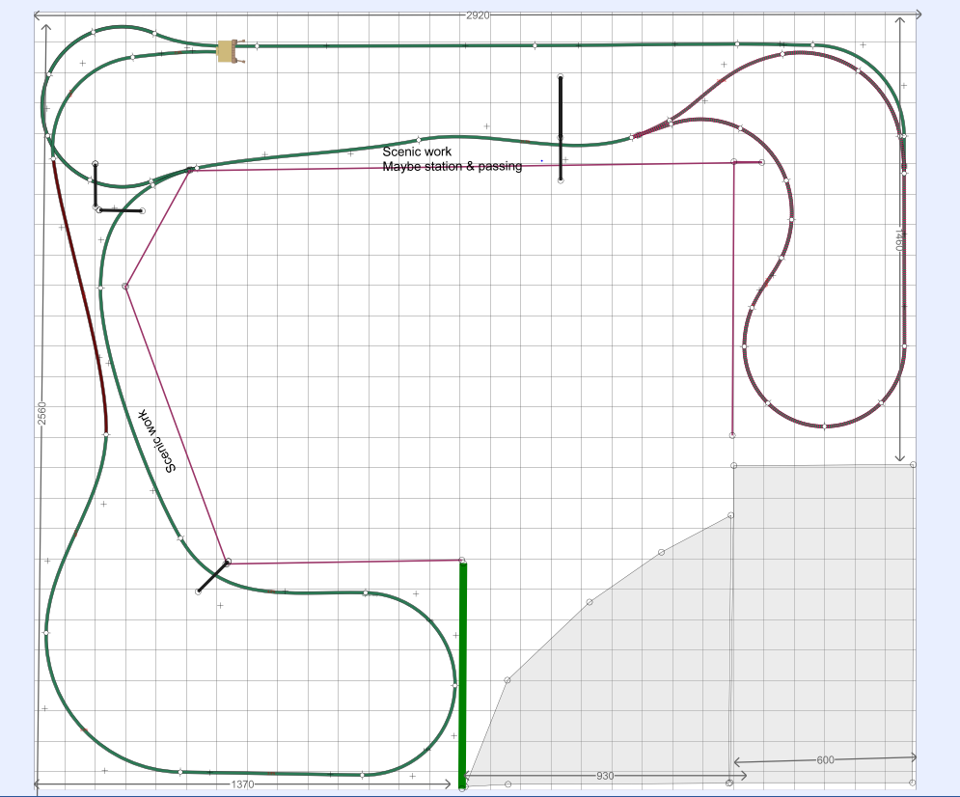Click the 'Scenic work Maybe station & passing' label
960x797 pixels.
click(x=453, y=158)
